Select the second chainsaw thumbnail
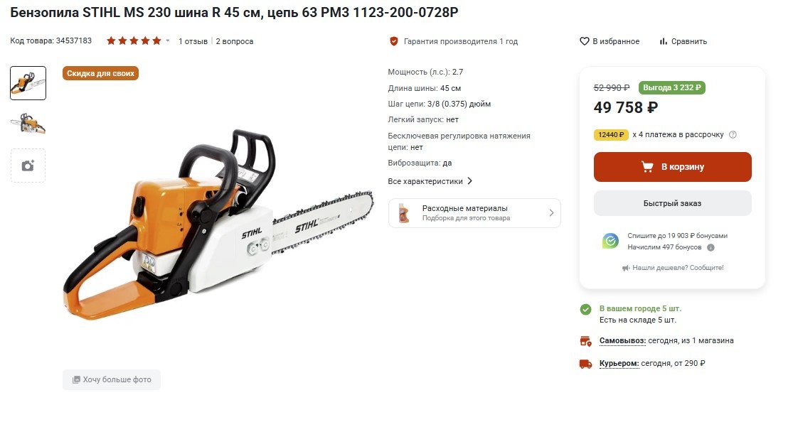Viewport: 798px width, 427px height. pos(28,124)
